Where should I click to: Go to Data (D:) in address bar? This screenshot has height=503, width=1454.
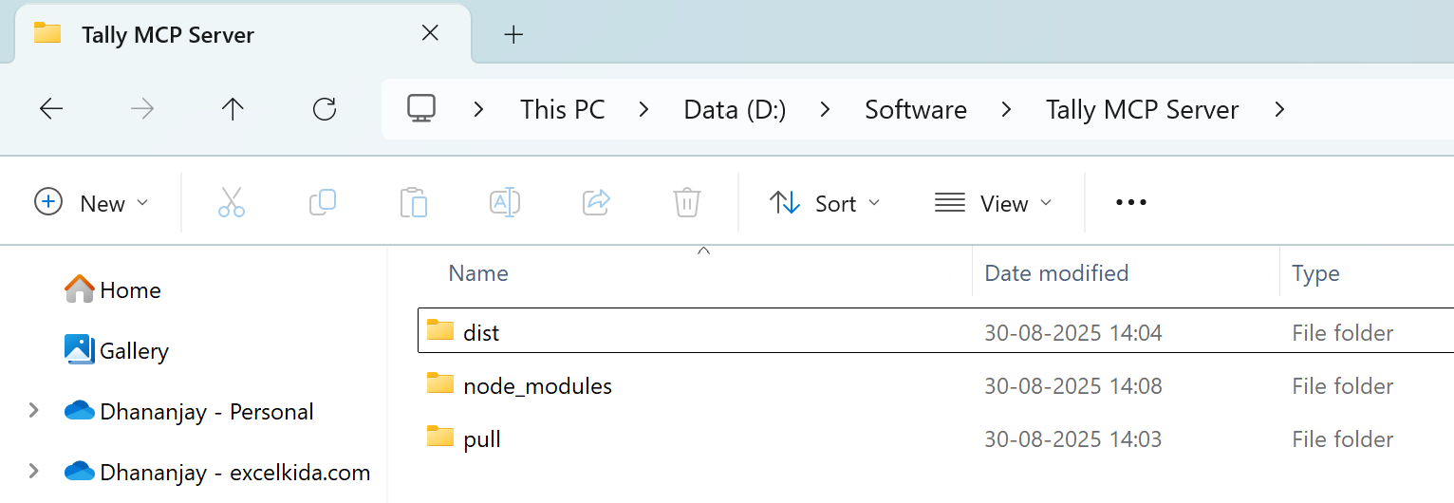[x=735, y=109]
